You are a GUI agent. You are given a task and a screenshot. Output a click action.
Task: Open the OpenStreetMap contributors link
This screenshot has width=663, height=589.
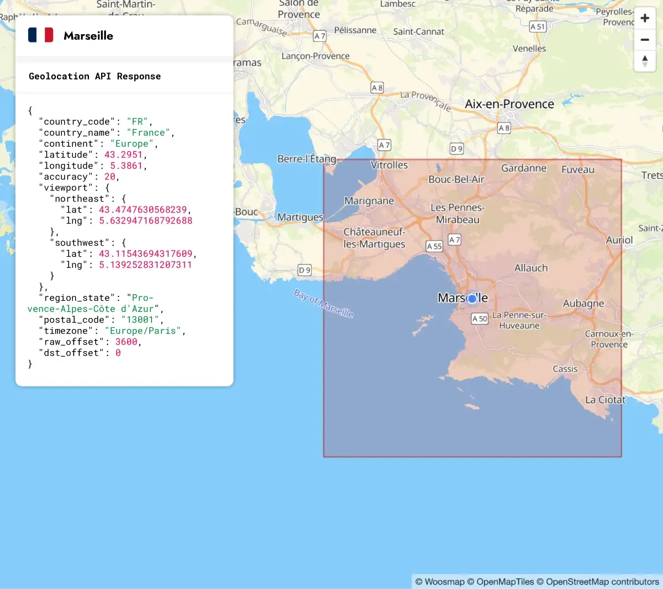pyautogui.click(x=598, y=582)
